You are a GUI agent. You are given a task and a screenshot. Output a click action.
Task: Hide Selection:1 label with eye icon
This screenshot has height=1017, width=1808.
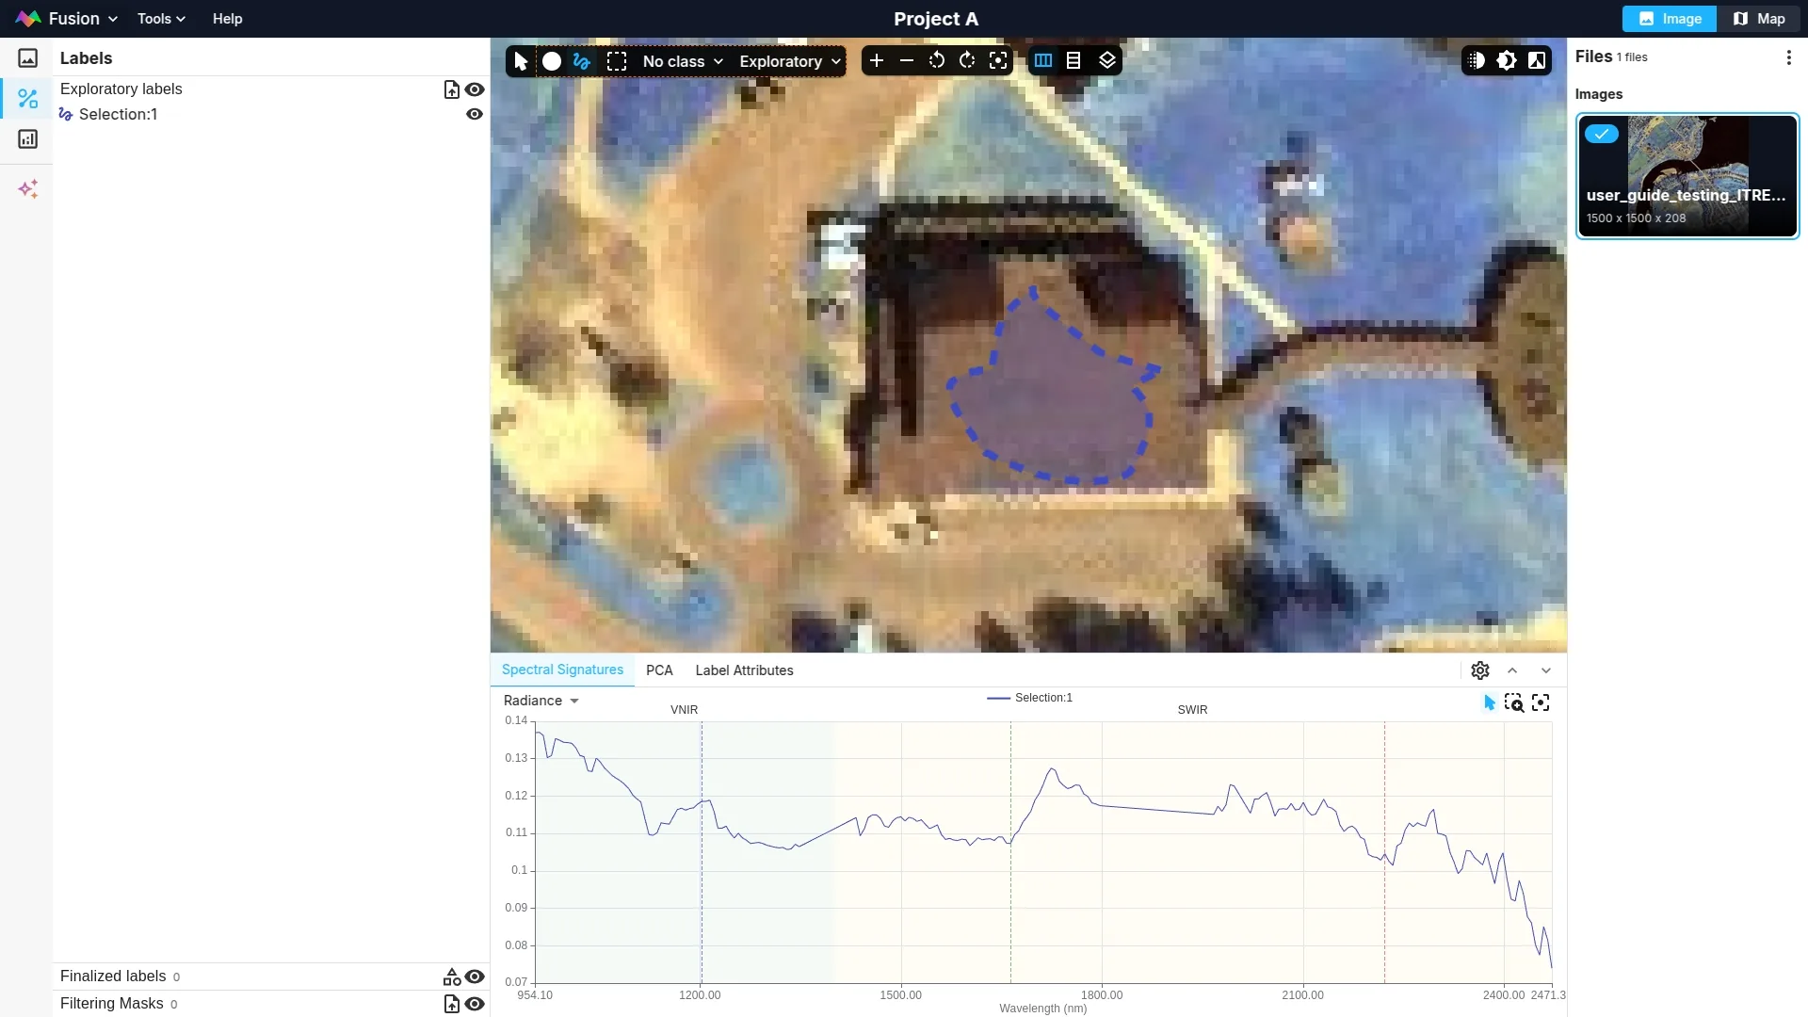click(475, 114)
